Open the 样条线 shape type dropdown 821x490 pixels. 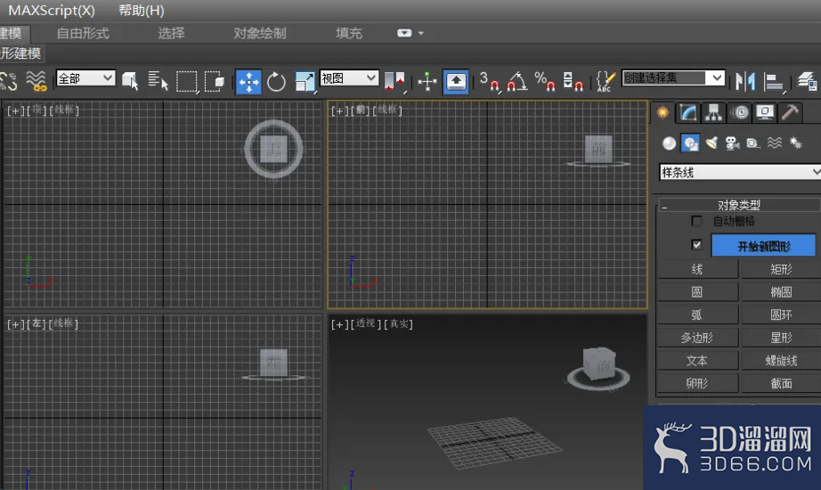click(740, 173)
